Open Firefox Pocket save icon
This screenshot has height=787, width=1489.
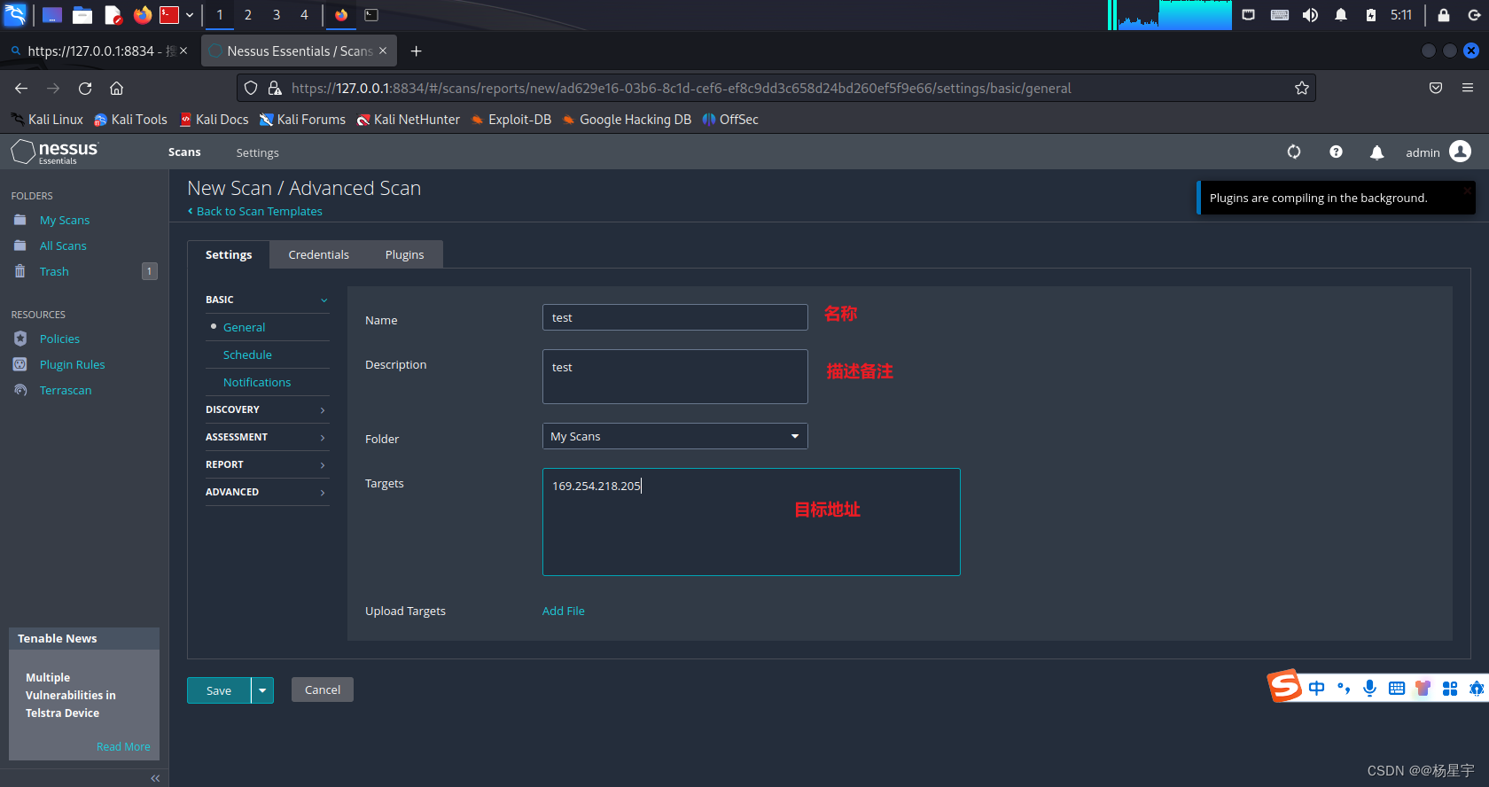(x=1436, y=88)
